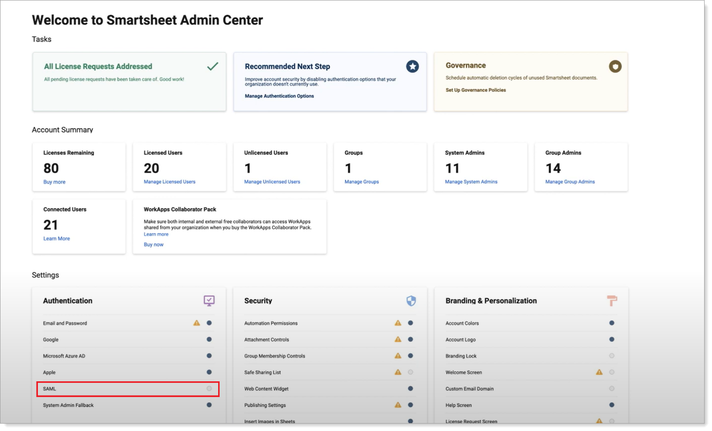The width and height of the screenshot is (712, 431).
Task: Enable the Branding Lock status dot
Action: click(x=612, y=356)
